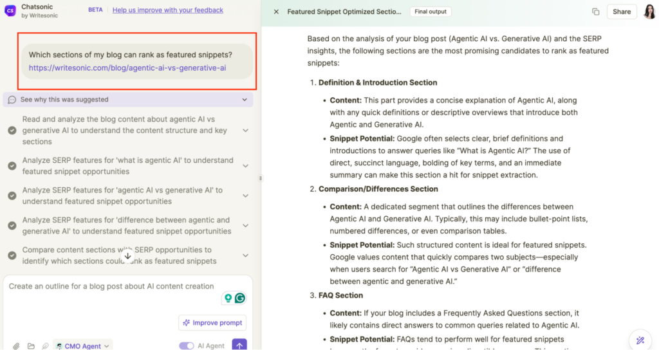Attach a file with the paperclip icon
The width and height of the screenshot is (659, 350).
[x=16, y=346]
